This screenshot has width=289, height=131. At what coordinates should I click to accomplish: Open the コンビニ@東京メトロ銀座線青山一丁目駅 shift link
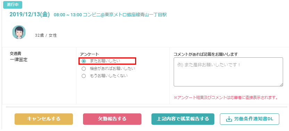pyautogui.click(x=125, y=15)
